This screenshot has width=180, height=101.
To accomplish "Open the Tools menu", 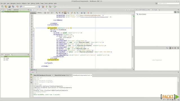I will (46, 3).
